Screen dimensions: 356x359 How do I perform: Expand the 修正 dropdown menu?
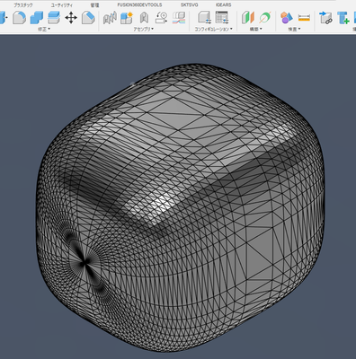(x=44, y=29)
